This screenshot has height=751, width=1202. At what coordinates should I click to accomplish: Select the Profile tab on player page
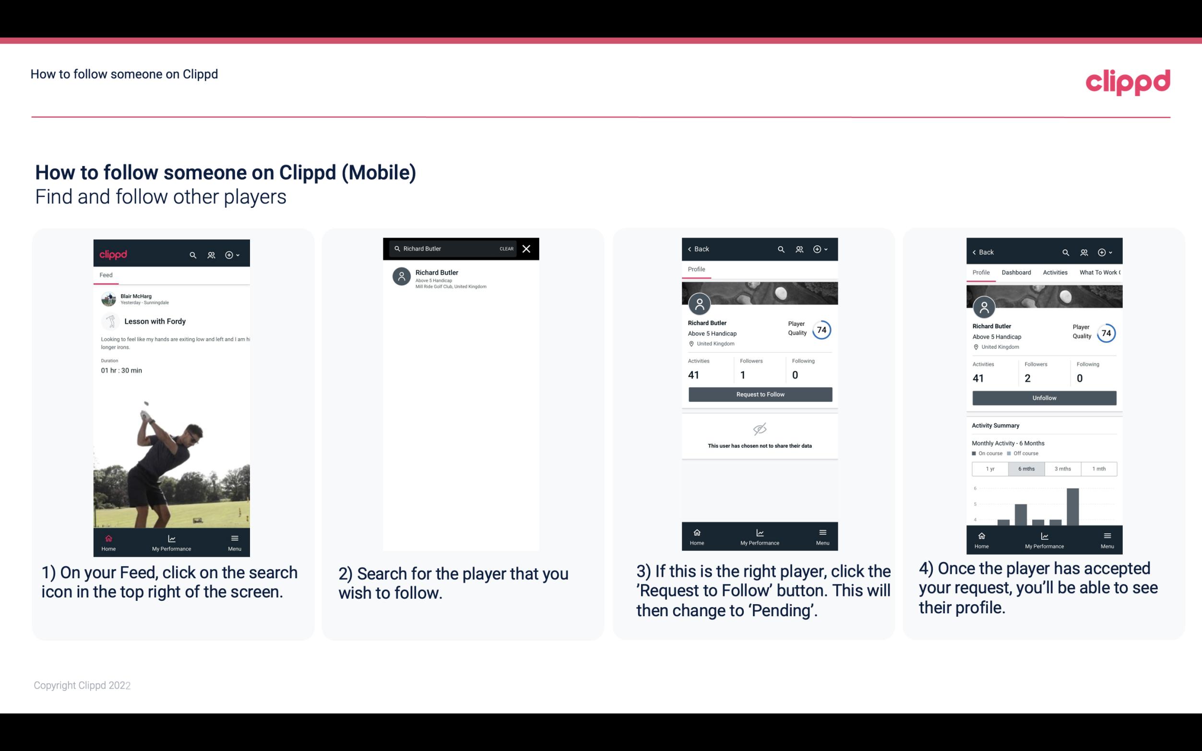(698, 269)
